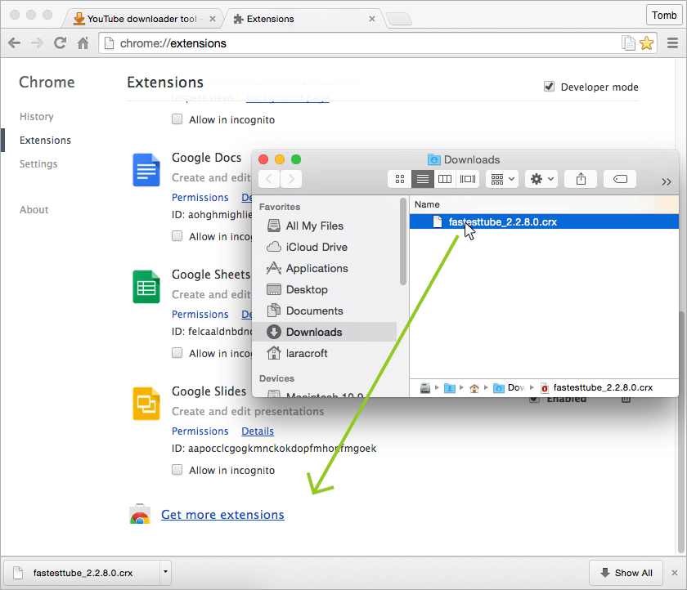Expand the Finder toolbar overflow chevrons

tap(667, 181)
